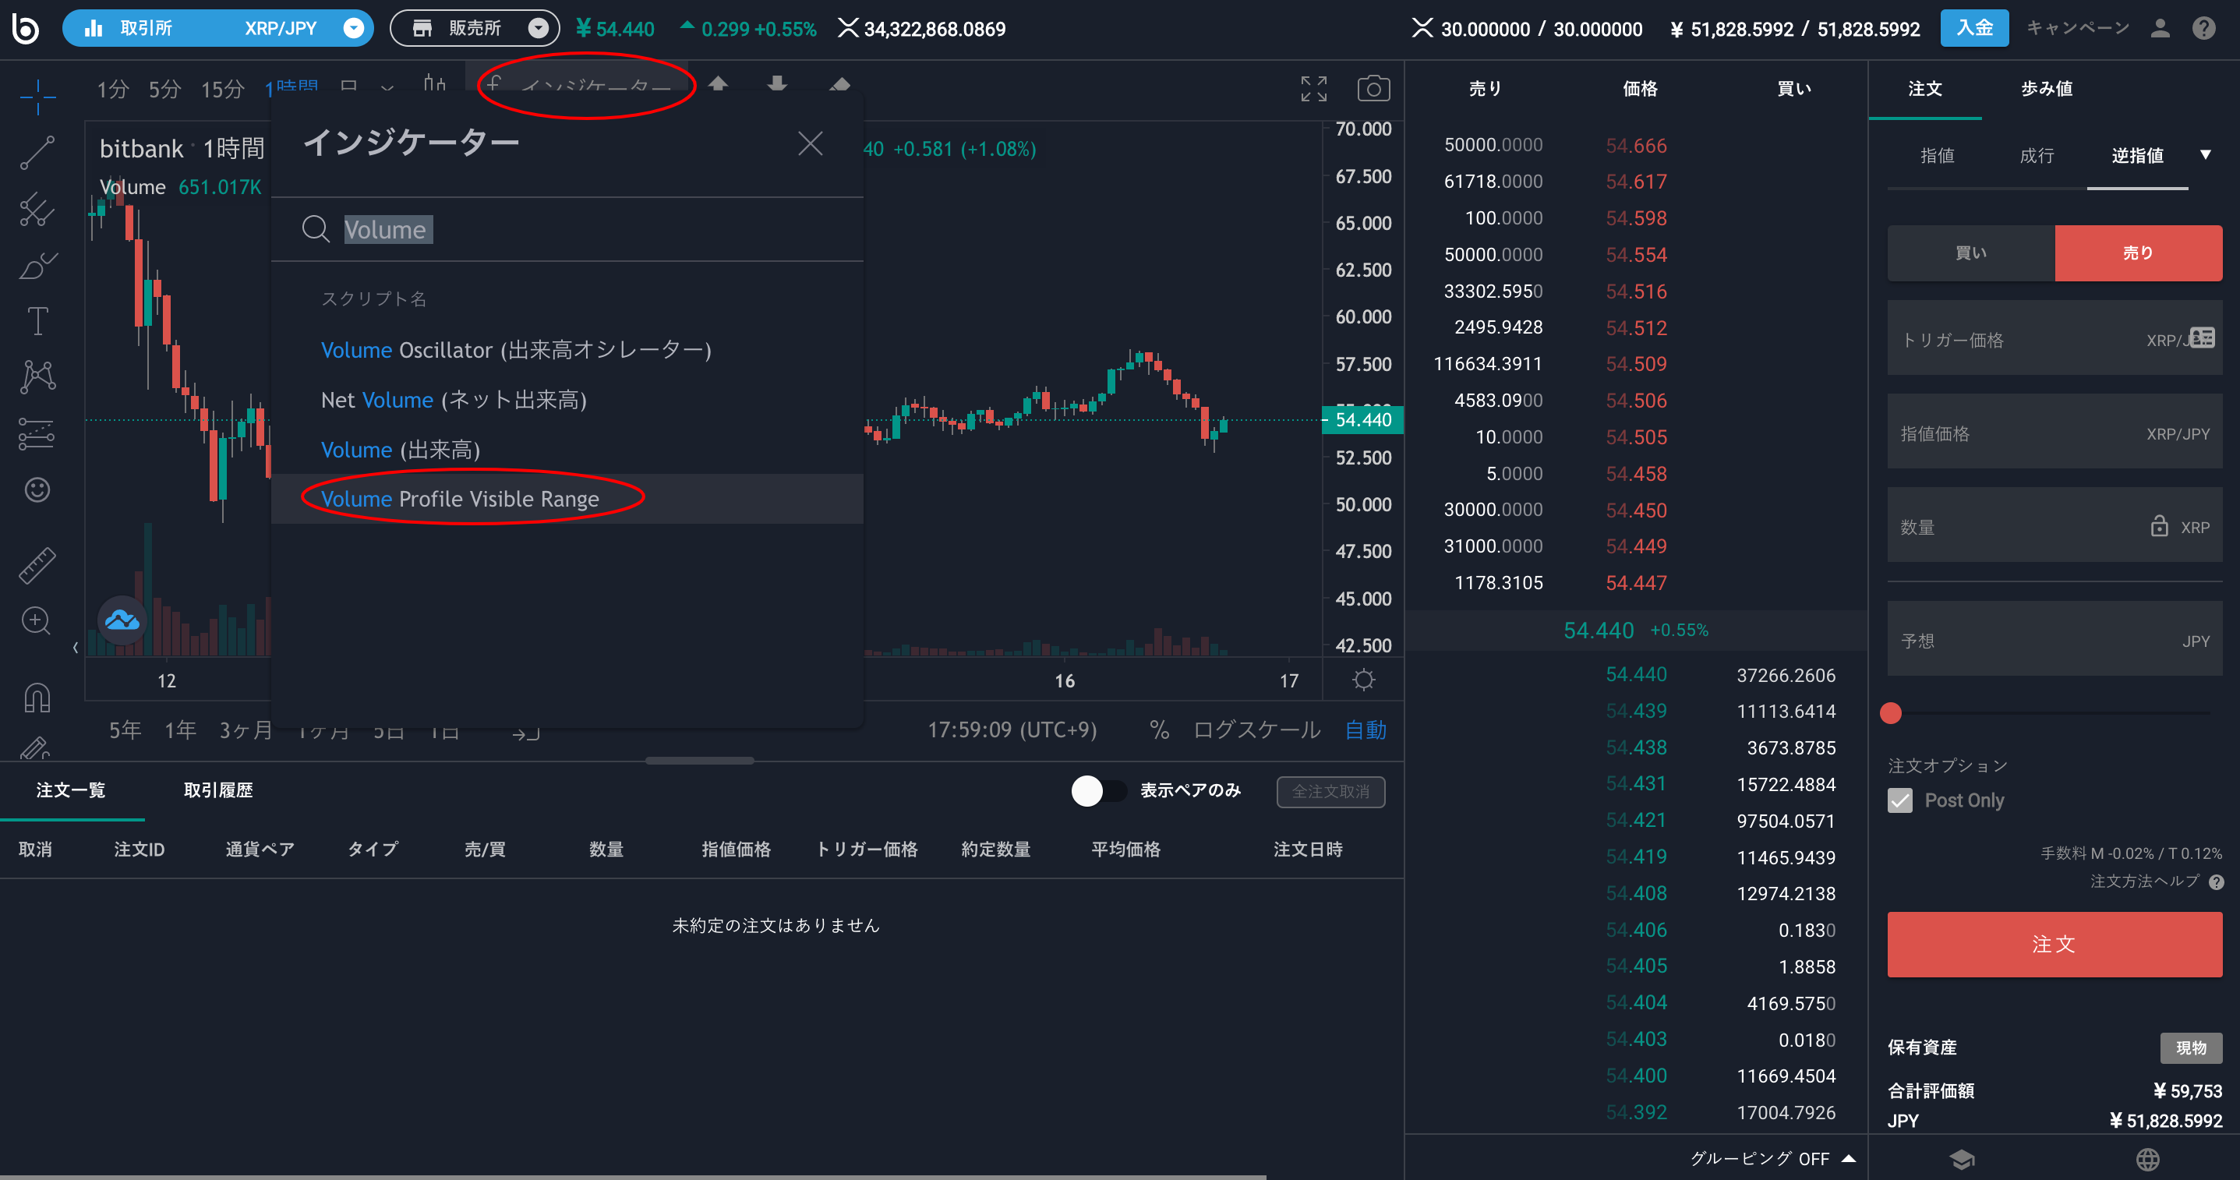This screenshot has height=1180, width=2240.
Task: Click the 入金 deposit button
Action: 1974,28
